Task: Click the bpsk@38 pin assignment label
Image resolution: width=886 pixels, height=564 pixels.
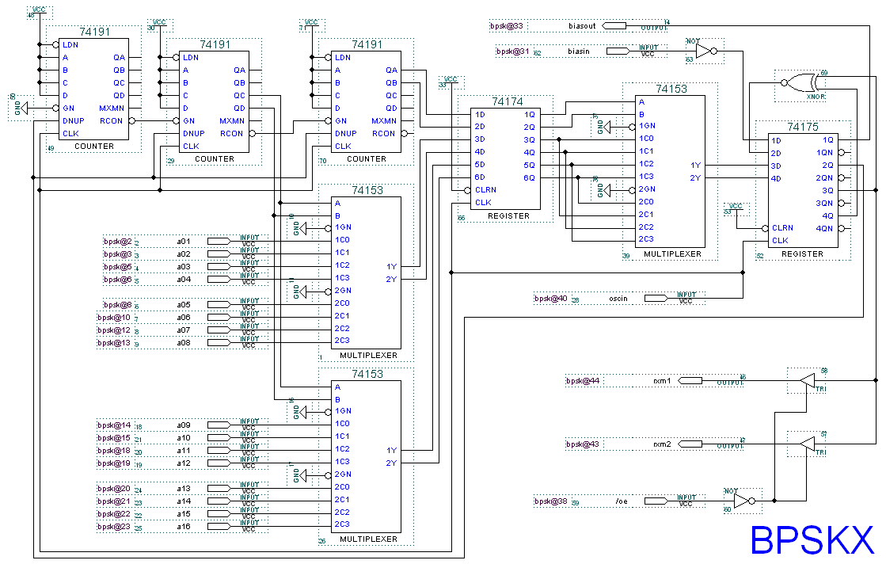Action: pos(551,501)
